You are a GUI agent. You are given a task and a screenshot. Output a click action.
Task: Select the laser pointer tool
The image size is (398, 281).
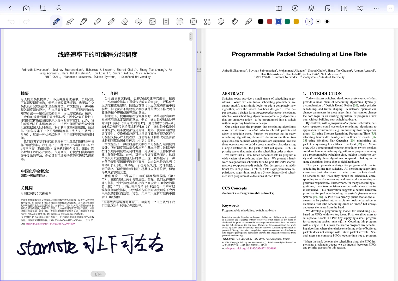[x=248, y=21]
